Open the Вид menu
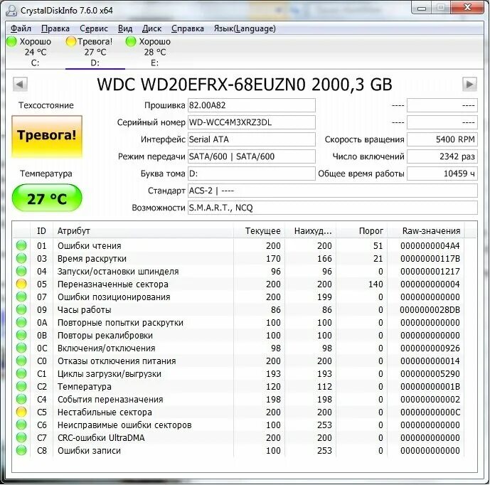The width and height of the screenshot is (490, 485). (x=125, y=28)
